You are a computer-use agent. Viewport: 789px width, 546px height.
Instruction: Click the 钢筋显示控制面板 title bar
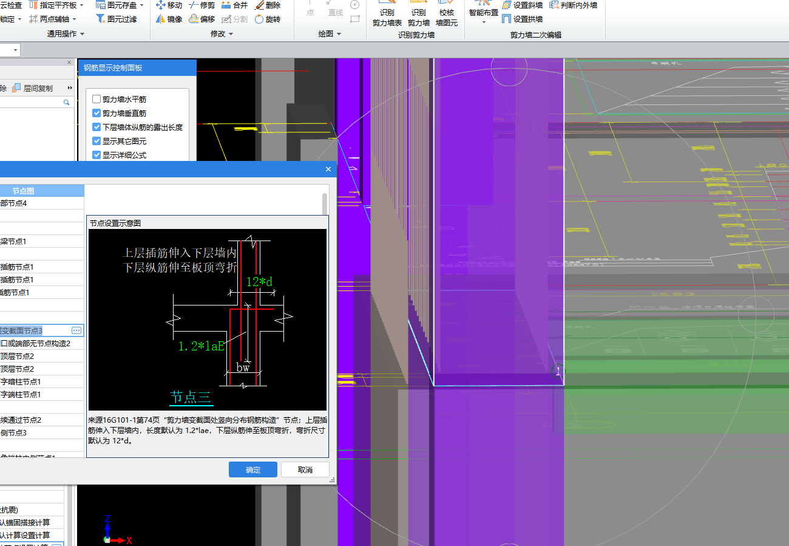pyautogui.click(x=137, y=67)
